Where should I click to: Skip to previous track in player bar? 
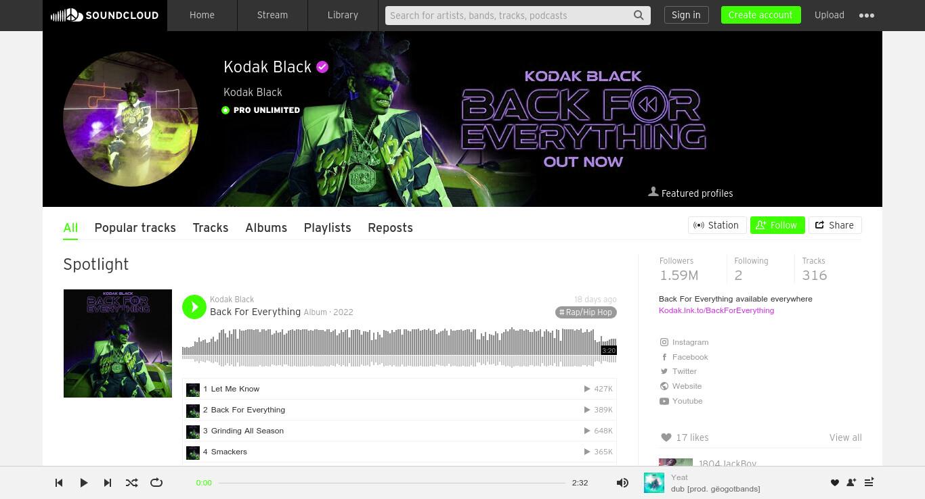[59, 483]
